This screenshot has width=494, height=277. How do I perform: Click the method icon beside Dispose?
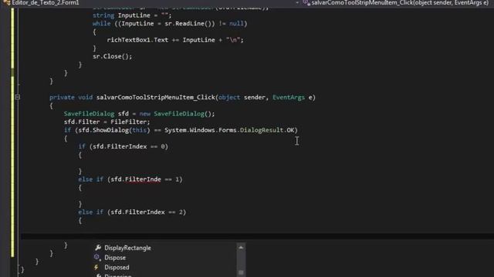tap(97, 258)
